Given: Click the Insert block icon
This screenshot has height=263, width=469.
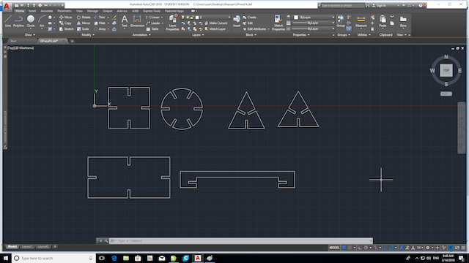Looking at the screenshot, I should 237,21.
